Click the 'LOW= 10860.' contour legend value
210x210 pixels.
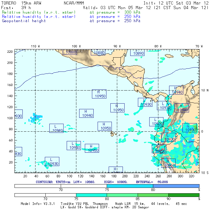[x=84, y=182]
